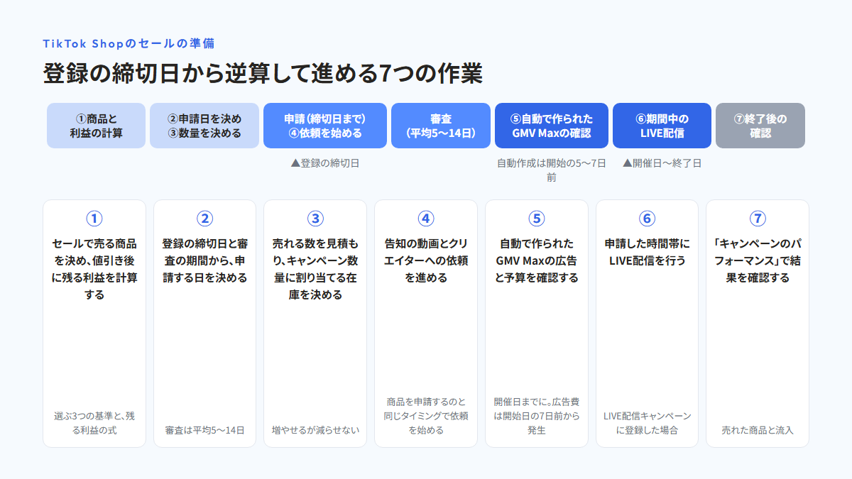This screenshot has width=852, height=479.
Task: Select the ⑤自動で作られたGMV Maxの確認 block
Action: (x=552, y=126)
